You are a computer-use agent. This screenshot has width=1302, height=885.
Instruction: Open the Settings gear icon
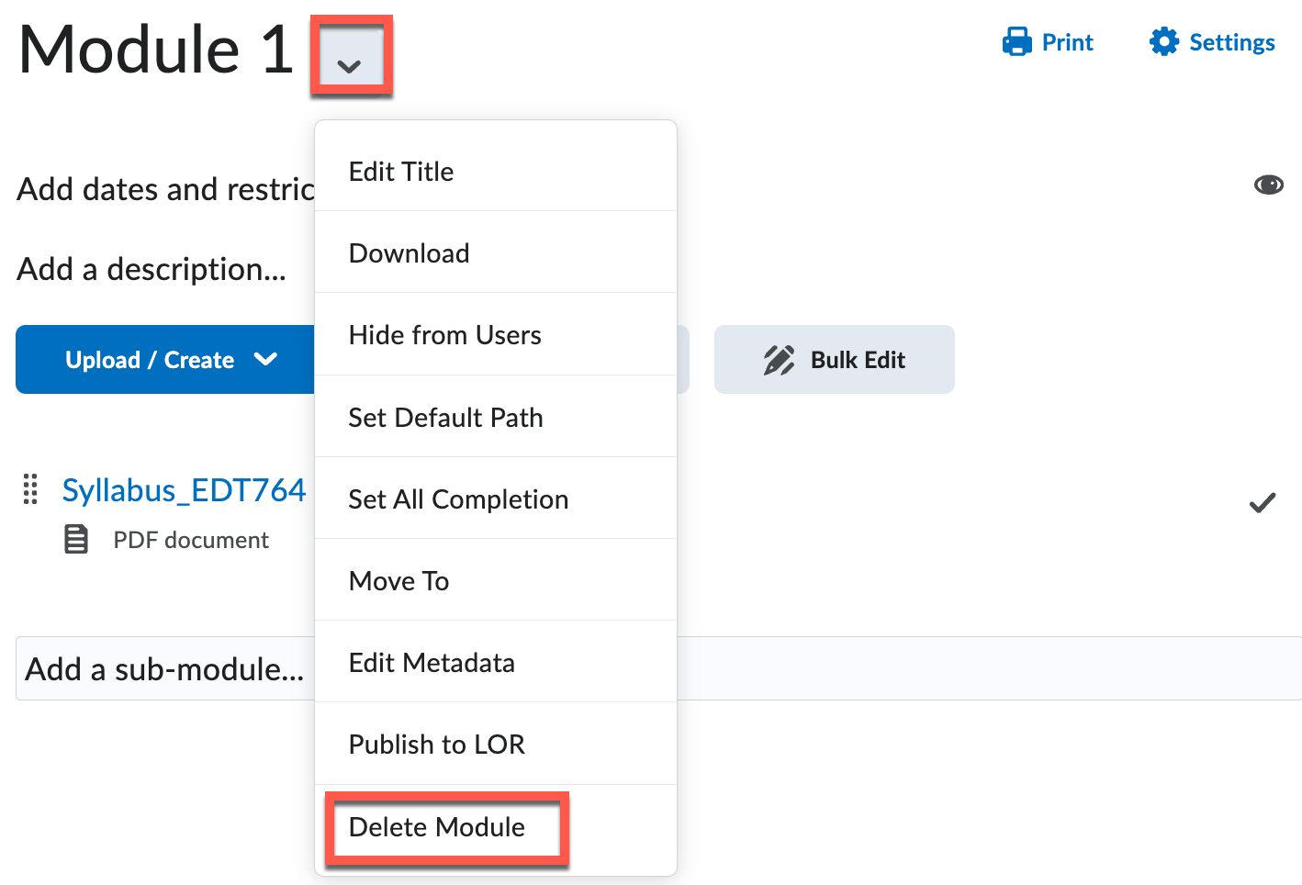pos(1163,41)
